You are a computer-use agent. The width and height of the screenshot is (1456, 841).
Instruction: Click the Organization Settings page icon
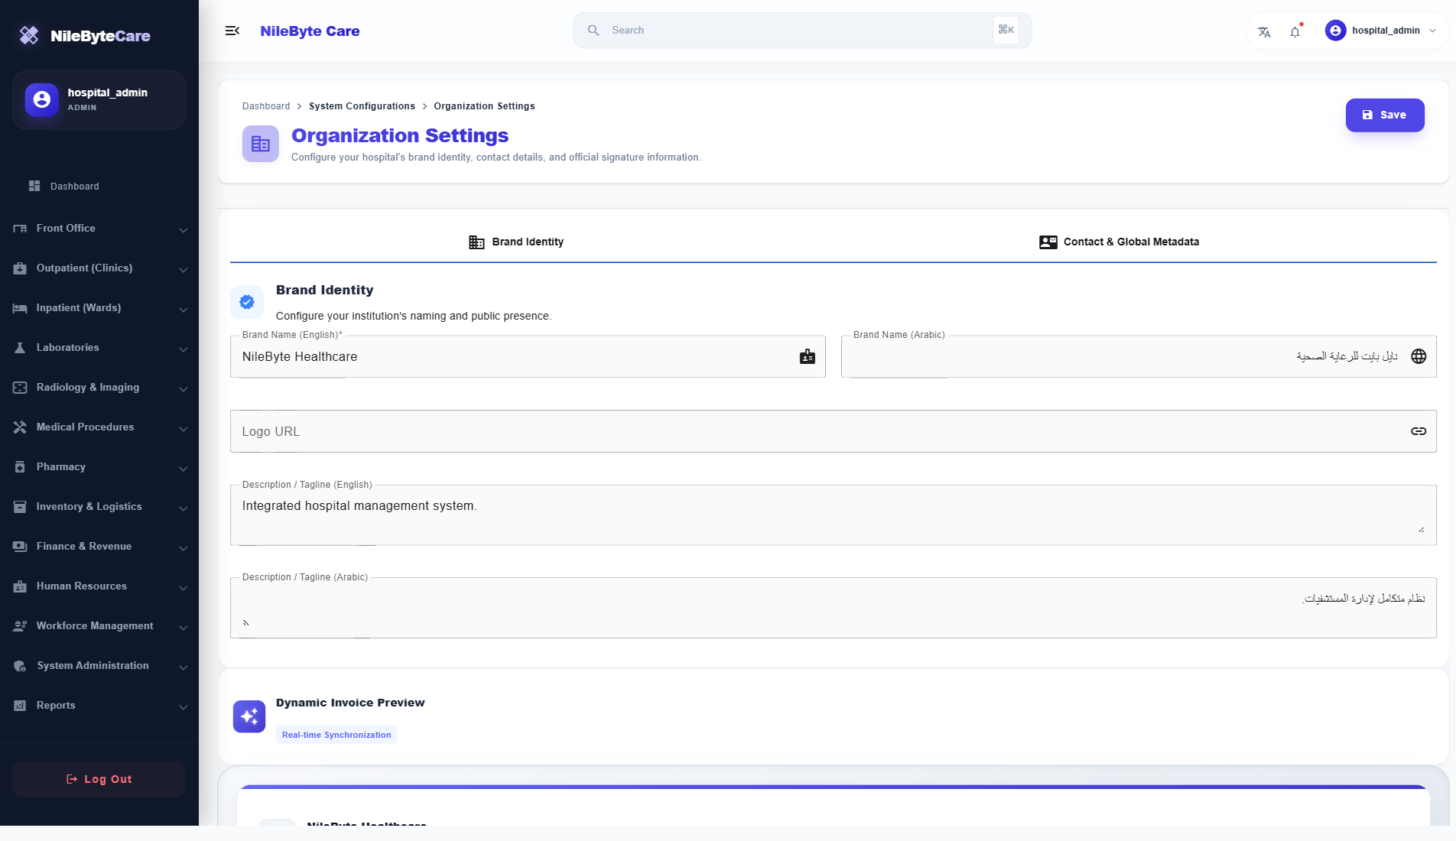261,144
